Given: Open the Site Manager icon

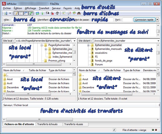Looking at the screenshot, I should pyautogui.click(x=6, y=13).
